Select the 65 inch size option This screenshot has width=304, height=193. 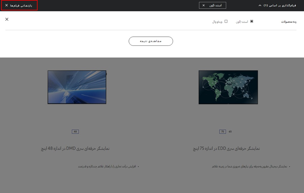[230, 131]
